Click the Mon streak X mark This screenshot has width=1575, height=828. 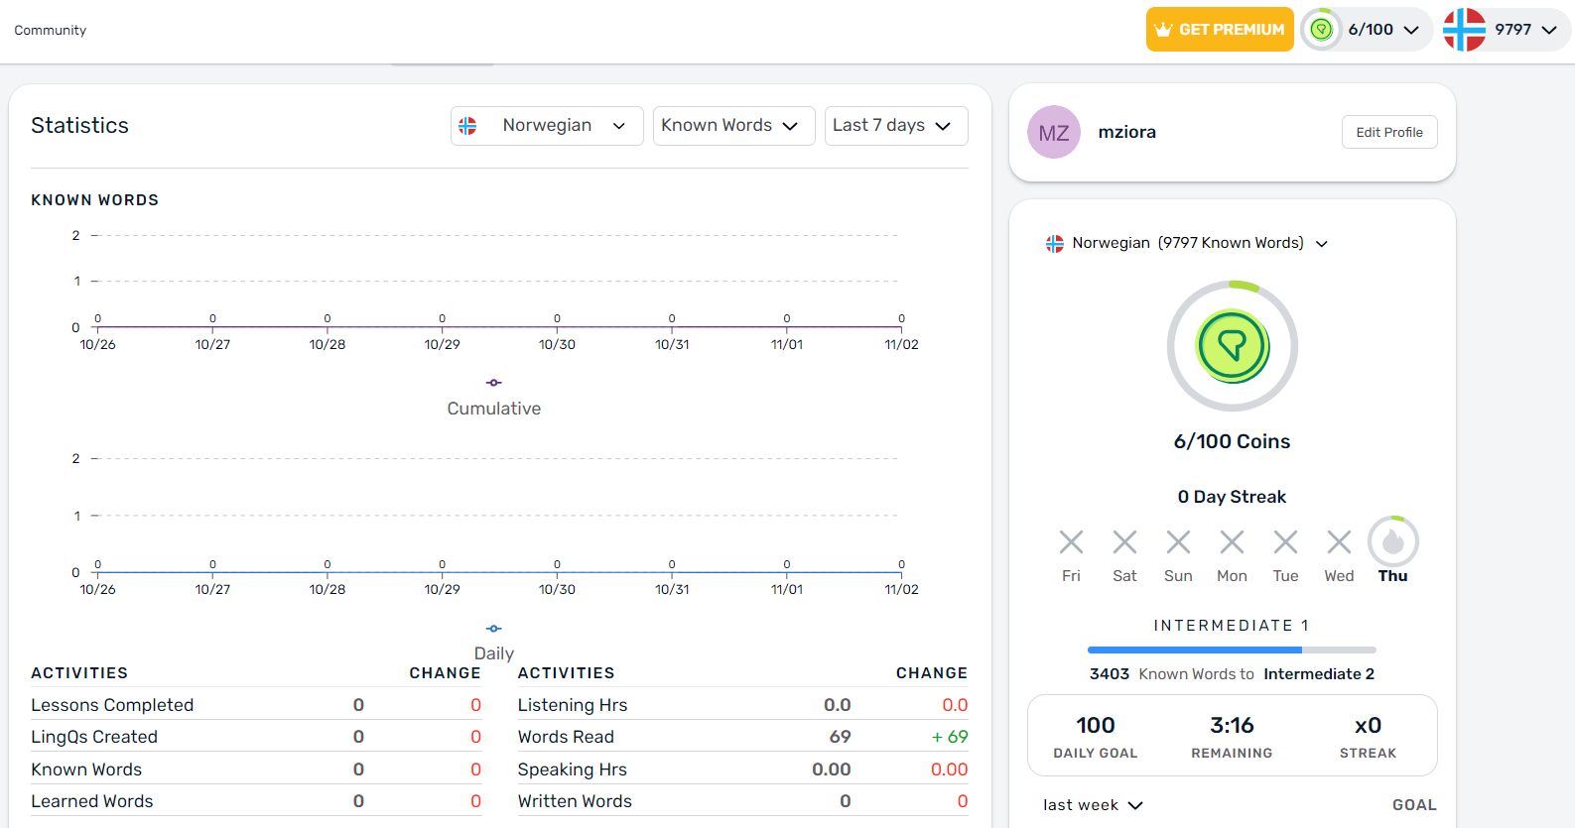1232,542
